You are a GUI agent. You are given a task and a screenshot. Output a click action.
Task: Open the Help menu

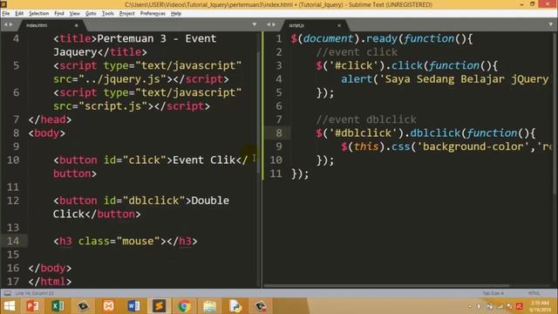(x=176, y=14)
